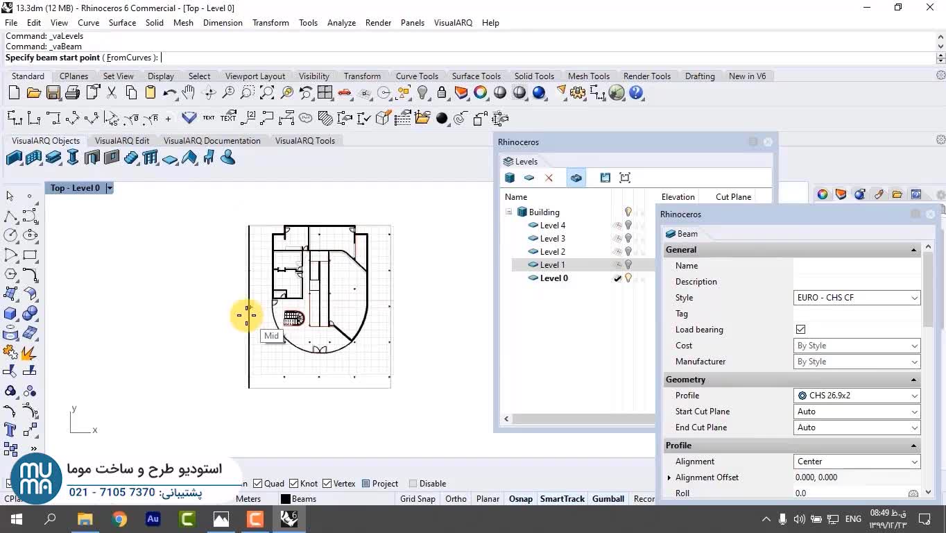Click FromCurves option in command line

(x=129, y=58)
